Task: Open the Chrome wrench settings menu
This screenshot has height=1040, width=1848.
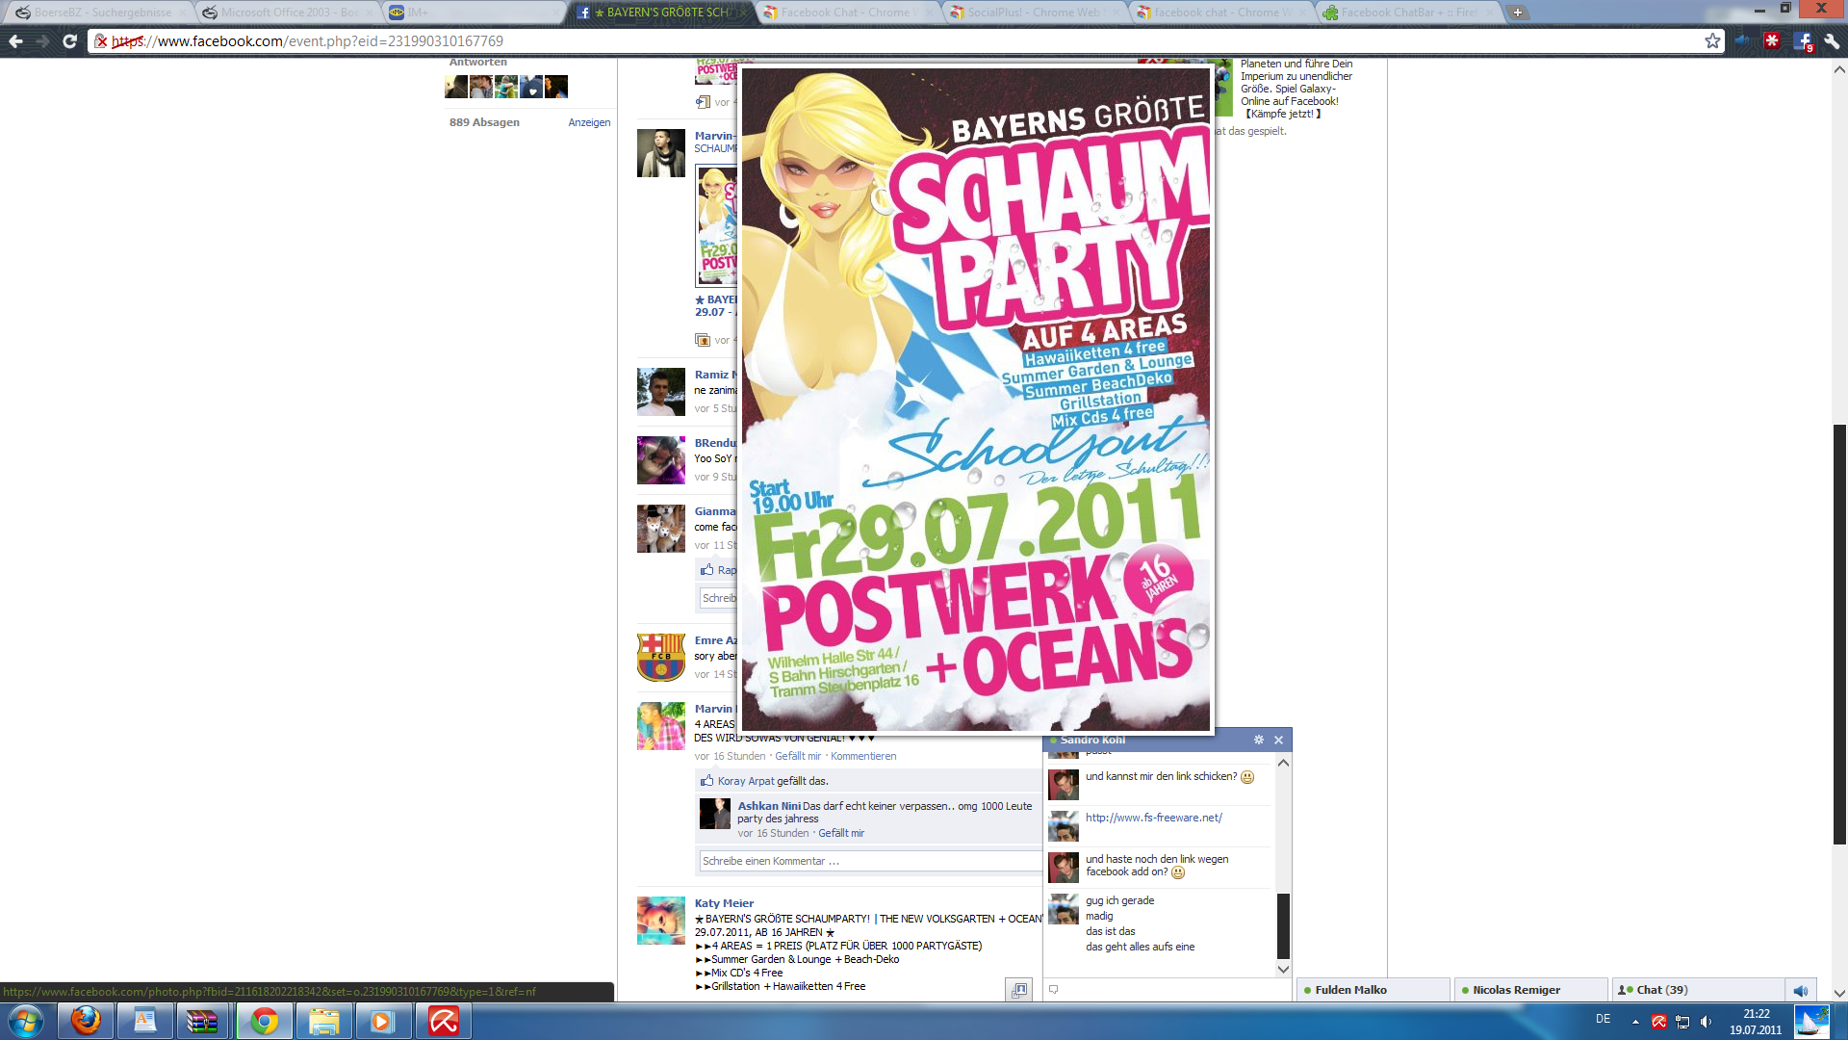Action: coord(1832,41)
